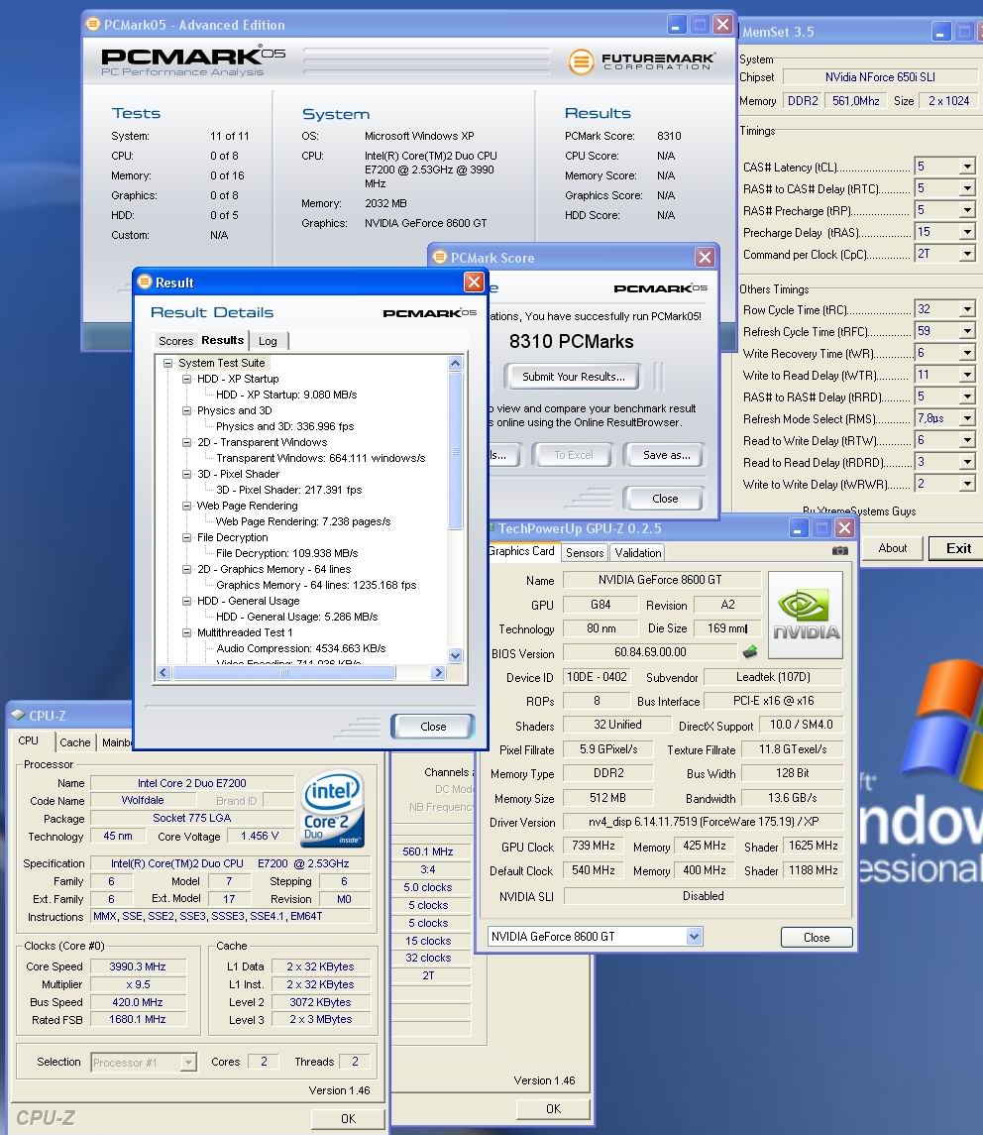
Task: Click the CPU-Z title bar icon
Action: click(18, 715)
